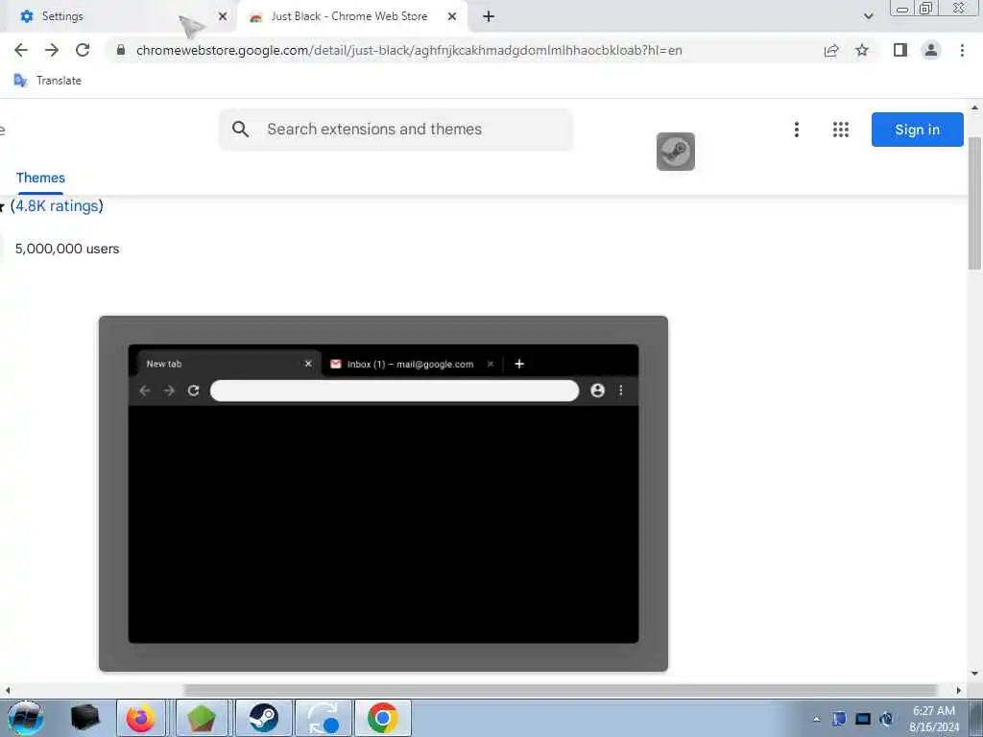The height and width of the screenshot is (737, 983).
Task: Open Chrome's three-dot menu
Action: 962,50
